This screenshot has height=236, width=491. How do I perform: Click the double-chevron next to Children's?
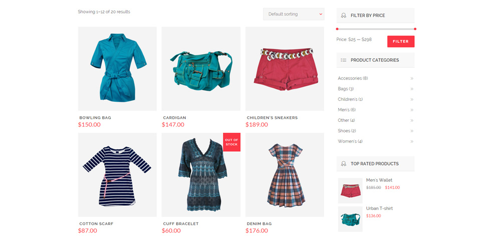[412, 99]
